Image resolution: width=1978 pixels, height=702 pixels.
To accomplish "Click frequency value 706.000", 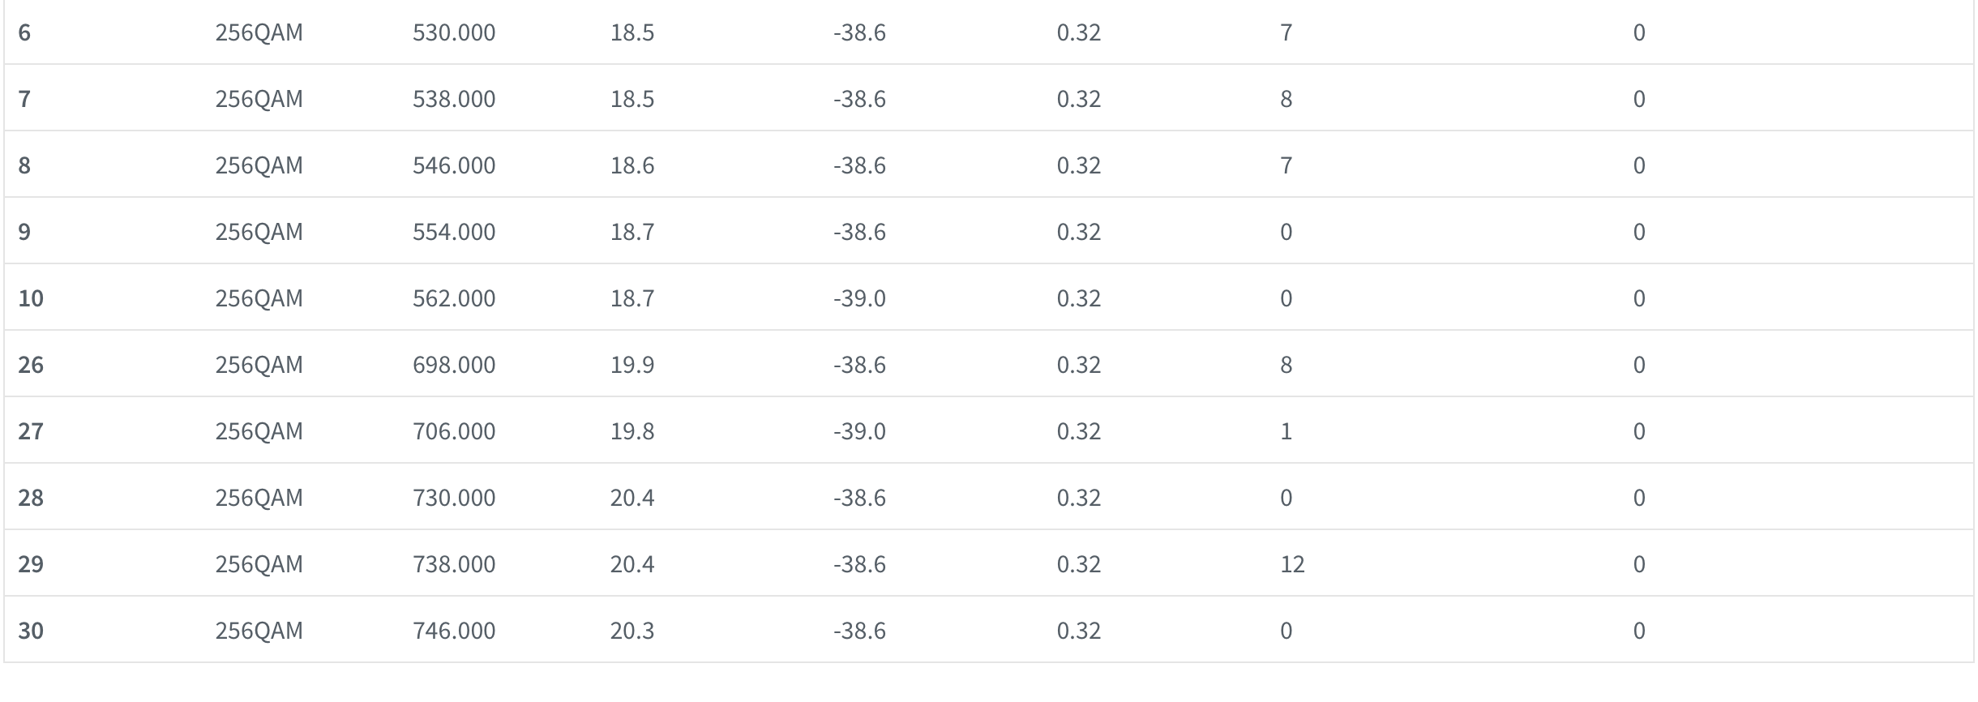I will (x=454, y=431).
